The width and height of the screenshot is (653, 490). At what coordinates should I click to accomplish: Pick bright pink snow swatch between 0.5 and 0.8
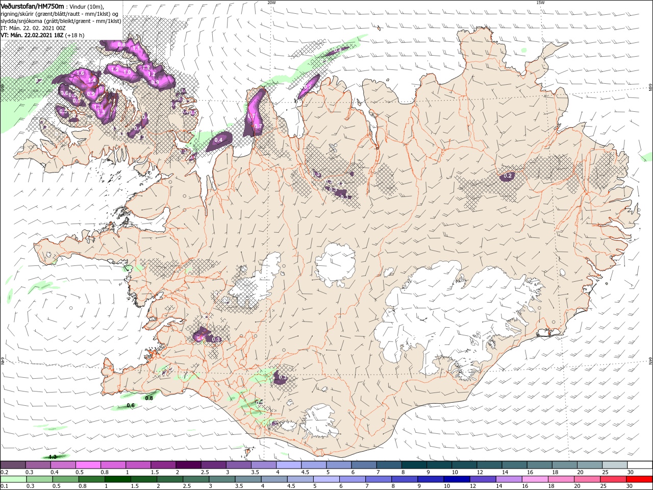[89, 465]
